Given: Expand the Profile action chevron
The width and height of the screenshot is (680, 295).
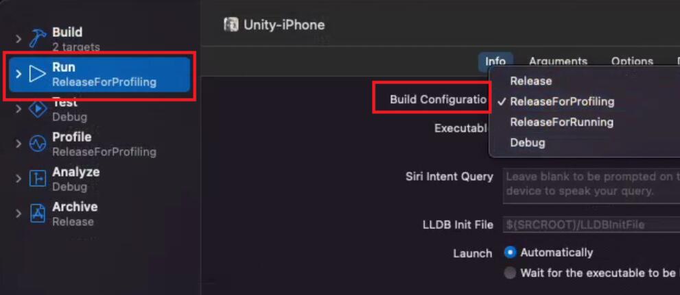Looking at the screenshot, I should click(x=18, y=144).
